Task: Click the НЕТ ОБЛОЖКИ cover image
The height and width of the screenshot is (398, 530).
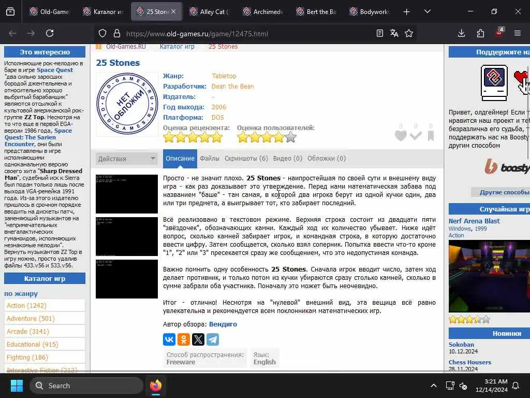Action: 127,104
